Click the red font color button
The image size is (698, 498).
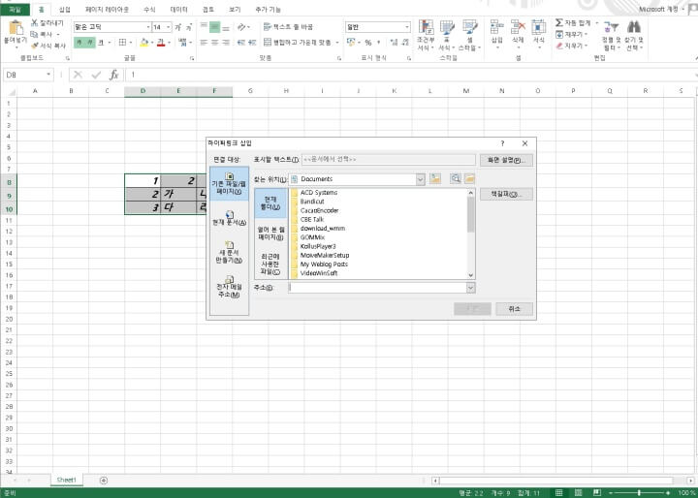pos(161,43)
